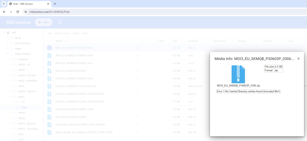Expand the MEN3 folder node

(x=11, y=70)
